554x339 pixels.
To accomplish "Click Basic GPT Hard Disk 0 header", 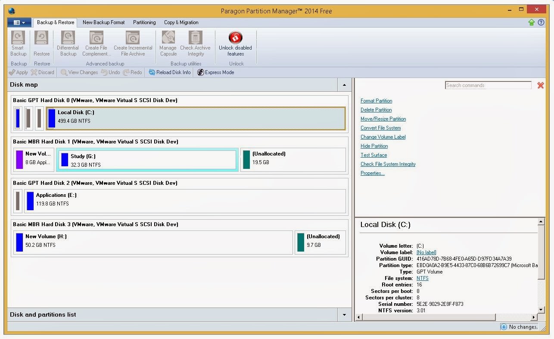I will pyautogui.click(x=95, y=100).
